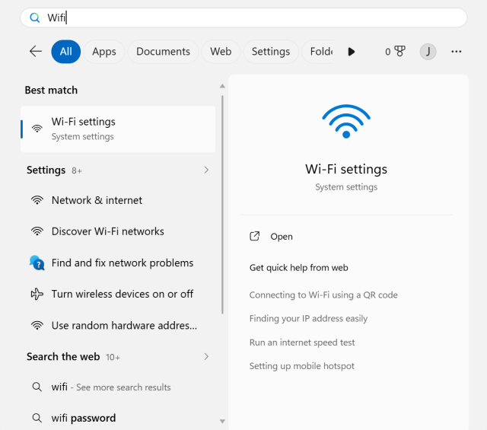The height and width of the screenshot is (430, 487).
Task: Open Wi-Fi settings from preview pane
Action: pyautogui.click(x=282, y=237)
